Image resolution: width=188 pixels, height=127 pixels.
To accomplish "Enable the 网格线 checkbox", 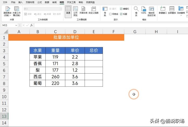I will point(110,14).
